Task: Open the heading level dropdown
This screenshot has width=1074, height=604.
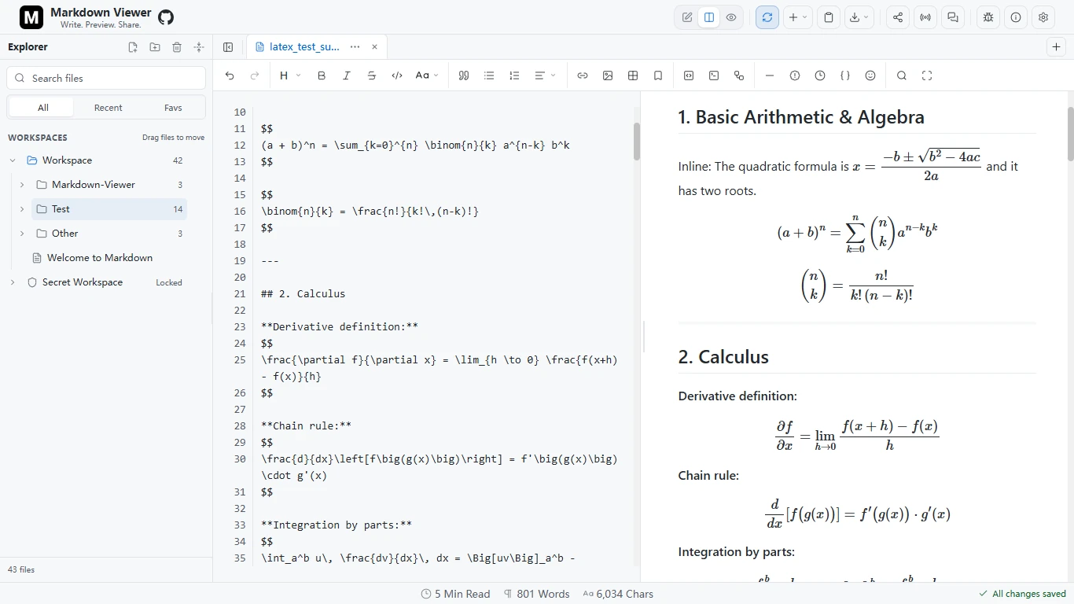Action: coord(290,75)
